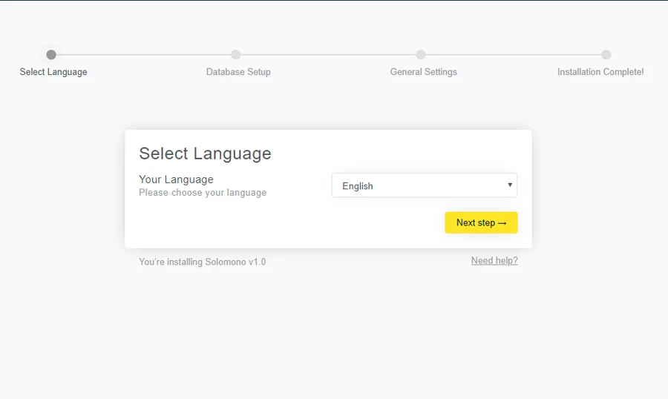Click progress line before Installation Complete circle
Screen dimensions: 668x399
514,55
